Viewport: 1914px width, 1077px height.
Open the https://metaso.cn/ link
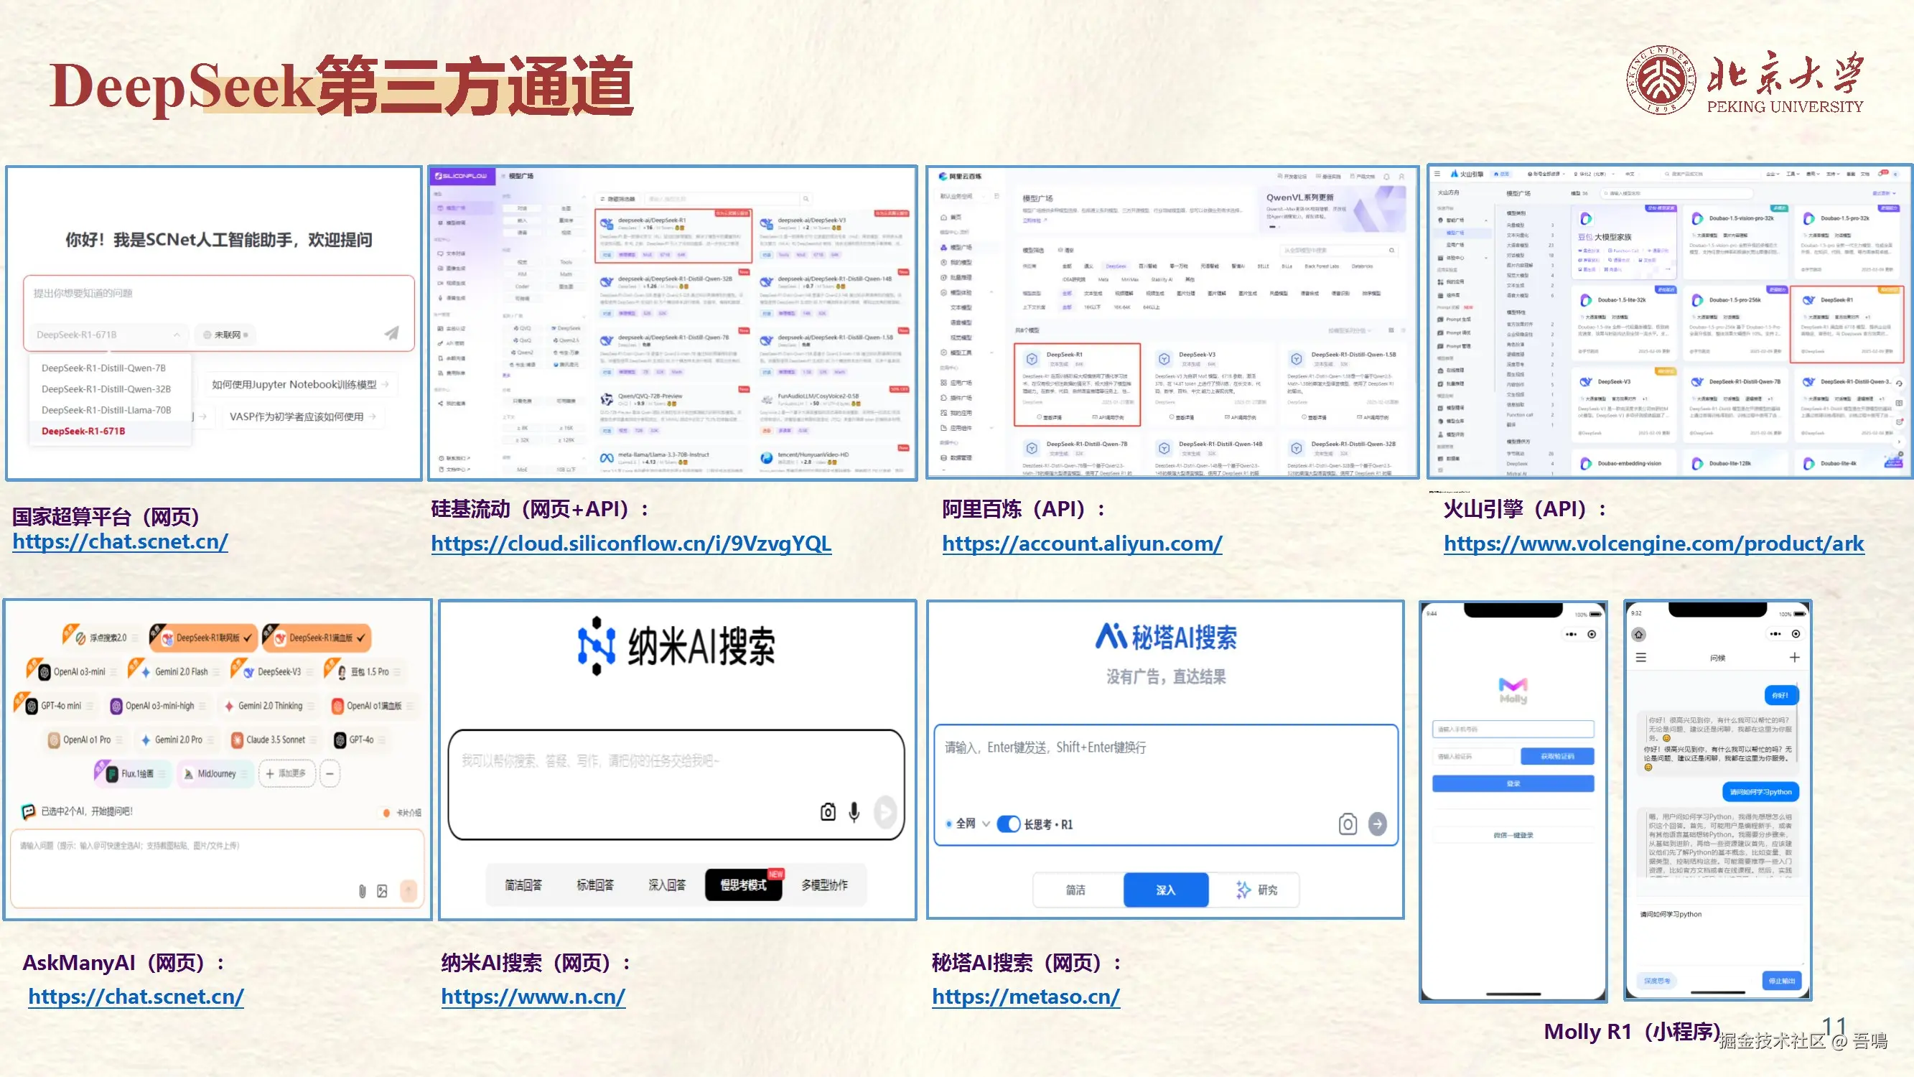coord(1025,997)
